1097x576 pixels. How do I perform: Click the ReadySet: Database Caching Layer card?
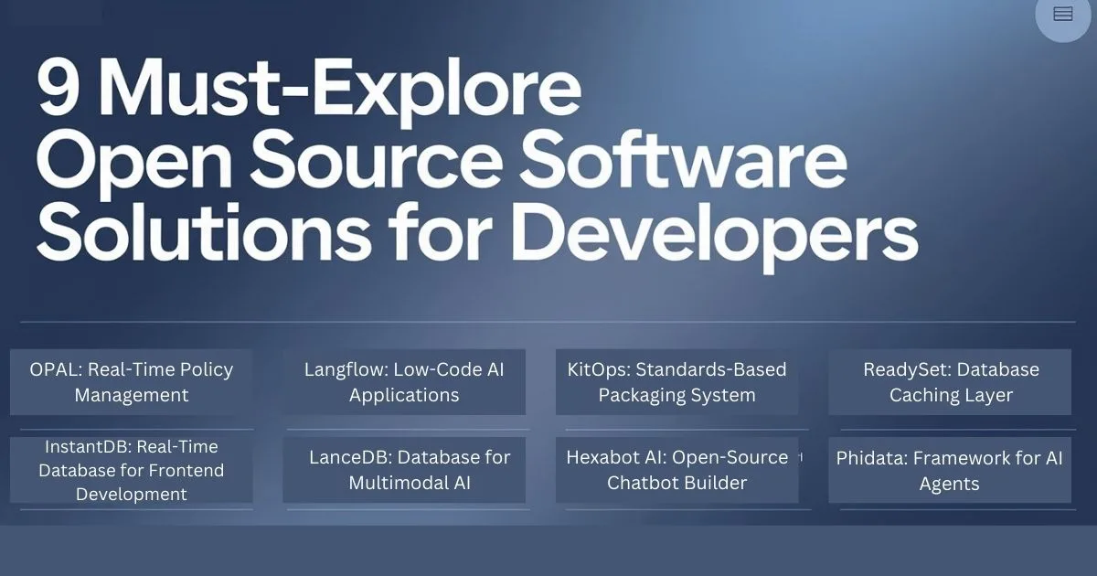(950, 382)
